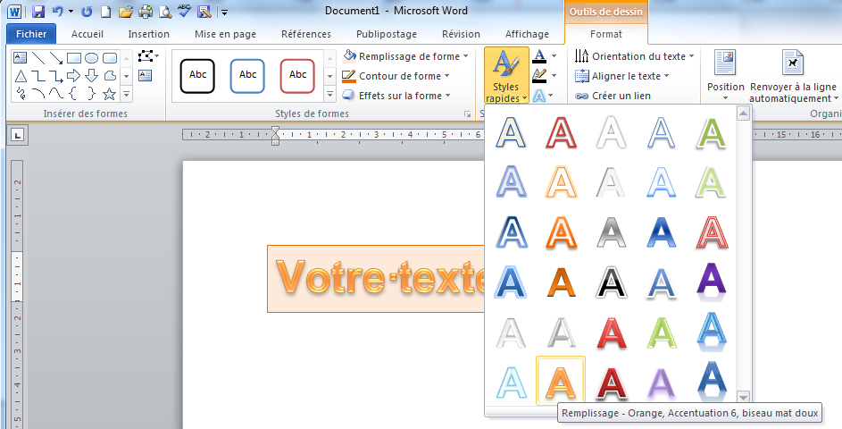Expand the full shapes gallery with the More arrow
Image resolution: width=842 pixels, height=429 pixels.
(x=126, y=95)
